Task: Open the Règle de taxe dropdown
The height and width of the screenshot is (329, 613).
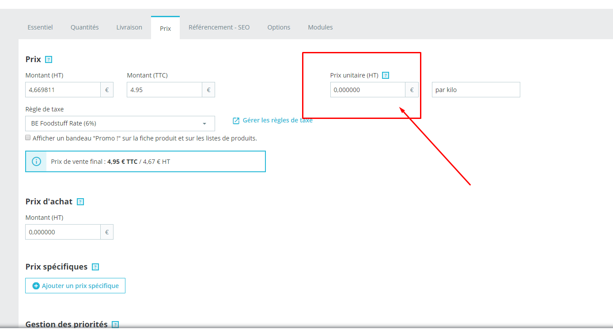Action: tap(120, 124)
